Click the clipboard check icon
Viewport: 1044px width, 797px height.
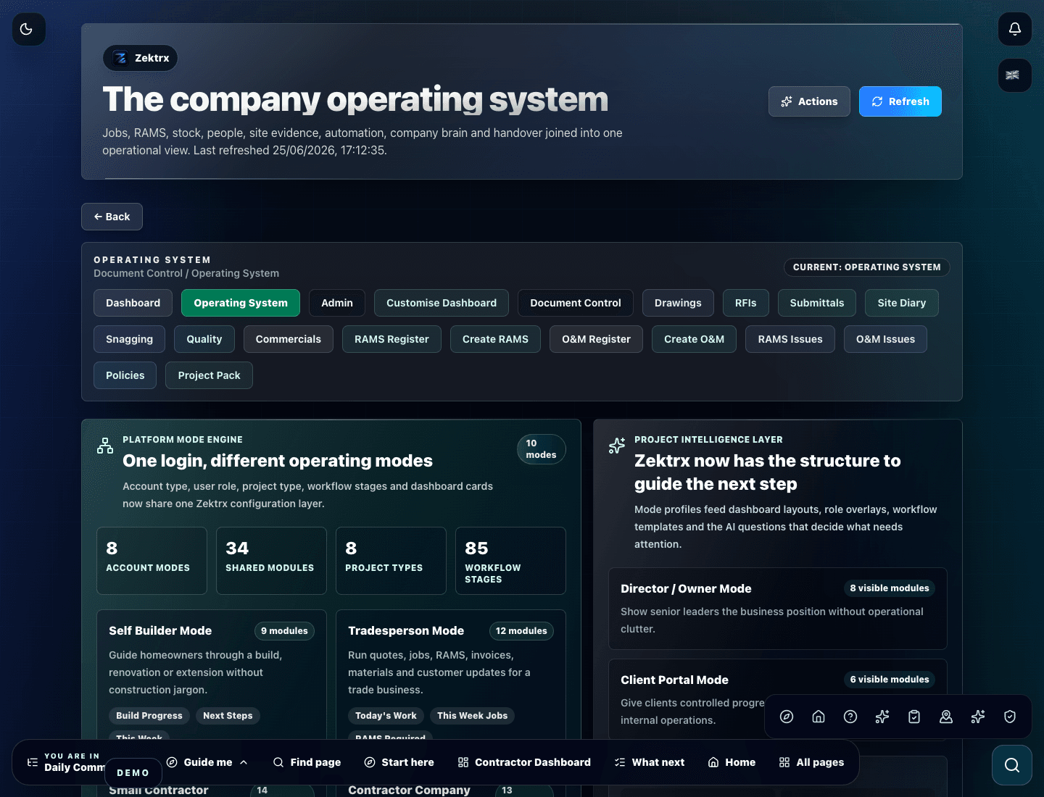point(914,717)
